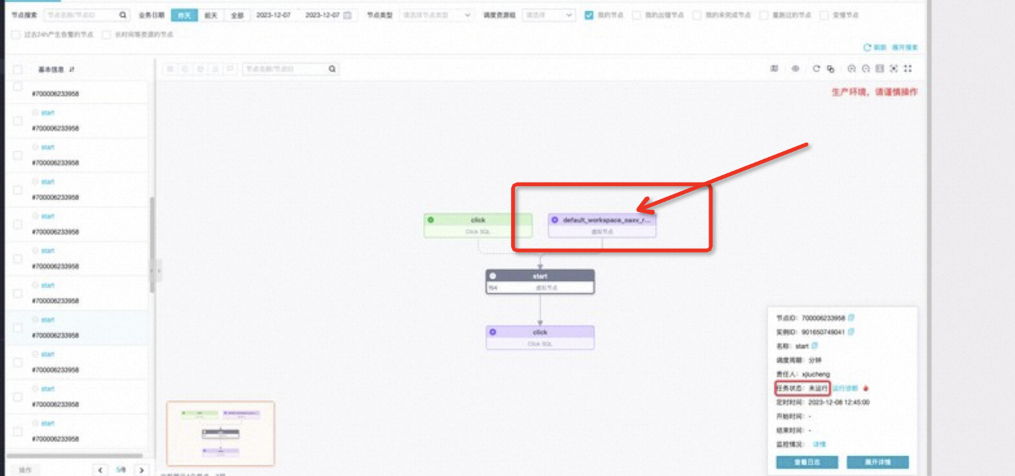Click the purple status icon on bottom click node
The width and height of the screenshot is (1015, 476).
pyautogui.click(x=493, y=332)
